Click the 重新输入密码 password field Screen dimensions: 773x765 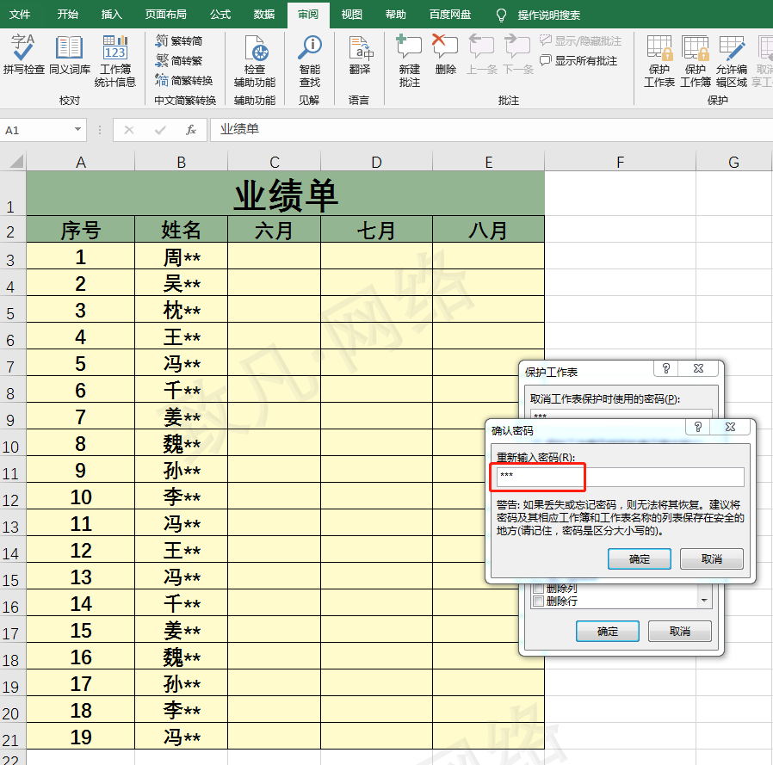click(x=620, y=477)
